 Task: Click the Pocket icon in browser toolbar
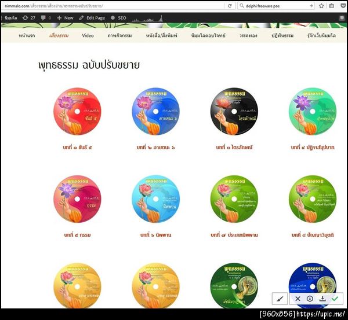343,6
